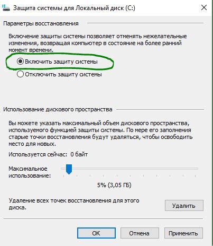Click the Защита системы для Локальный диск title text

[74, 8]
